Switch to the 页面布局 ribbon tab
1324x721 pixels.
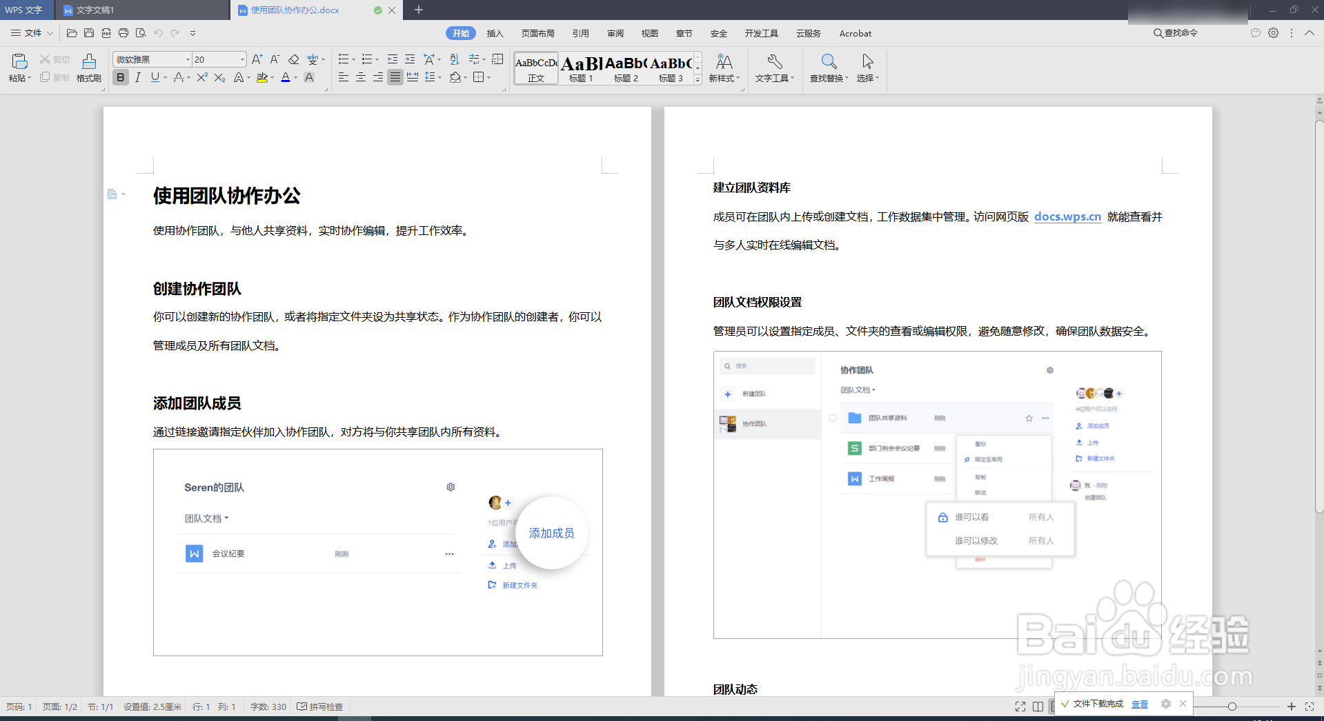538,33
